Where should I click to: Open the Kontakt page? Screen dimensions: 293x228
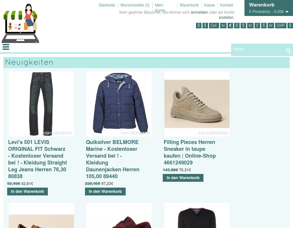227,5
